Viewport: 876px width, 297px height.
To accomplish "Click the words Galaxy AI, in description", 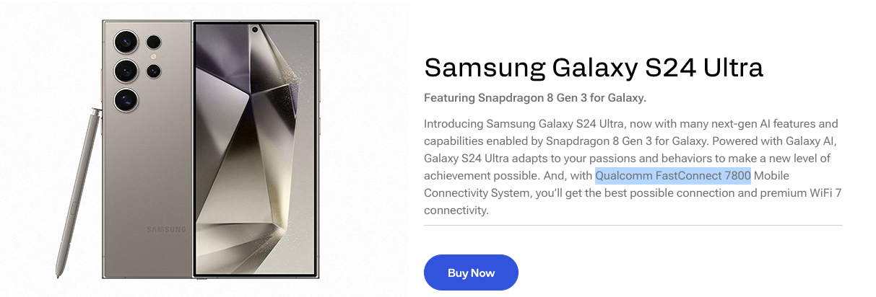I will pos(792,141).
